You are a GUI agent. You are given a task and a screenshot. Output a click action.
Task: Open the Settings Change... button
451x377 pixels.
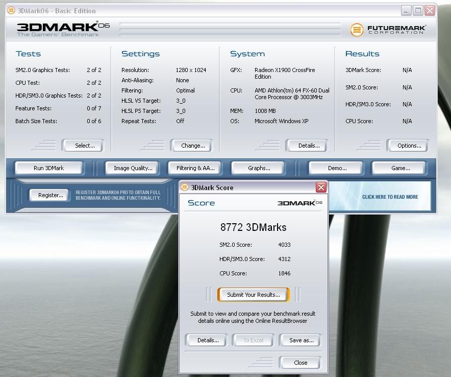click(191, 146)
